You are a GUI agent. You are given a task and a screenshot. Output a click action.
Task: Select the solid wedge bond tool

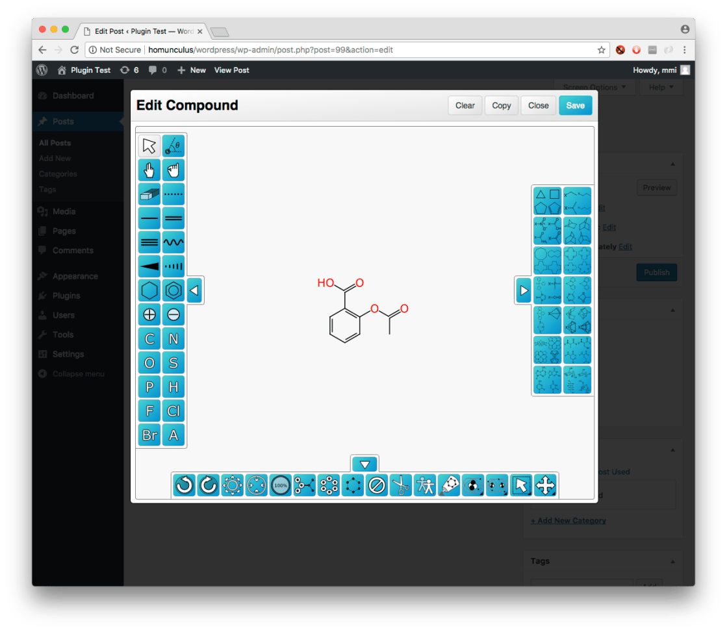[x=149, y=266]
